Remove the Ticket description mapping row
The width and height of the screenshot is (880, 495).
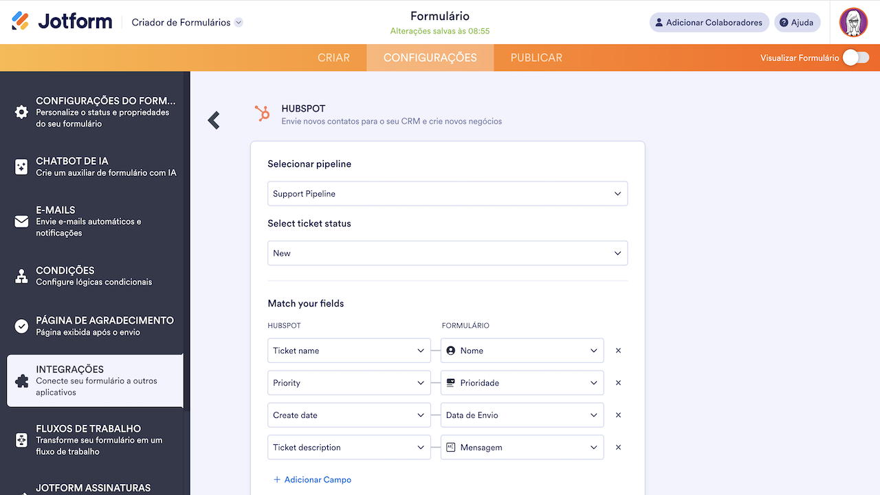tap(617, 447)
